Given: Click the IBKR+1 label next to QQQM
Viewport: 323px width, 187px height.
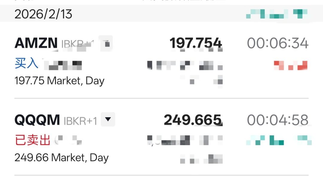Looking at the screenshot, I should [80, 121].
